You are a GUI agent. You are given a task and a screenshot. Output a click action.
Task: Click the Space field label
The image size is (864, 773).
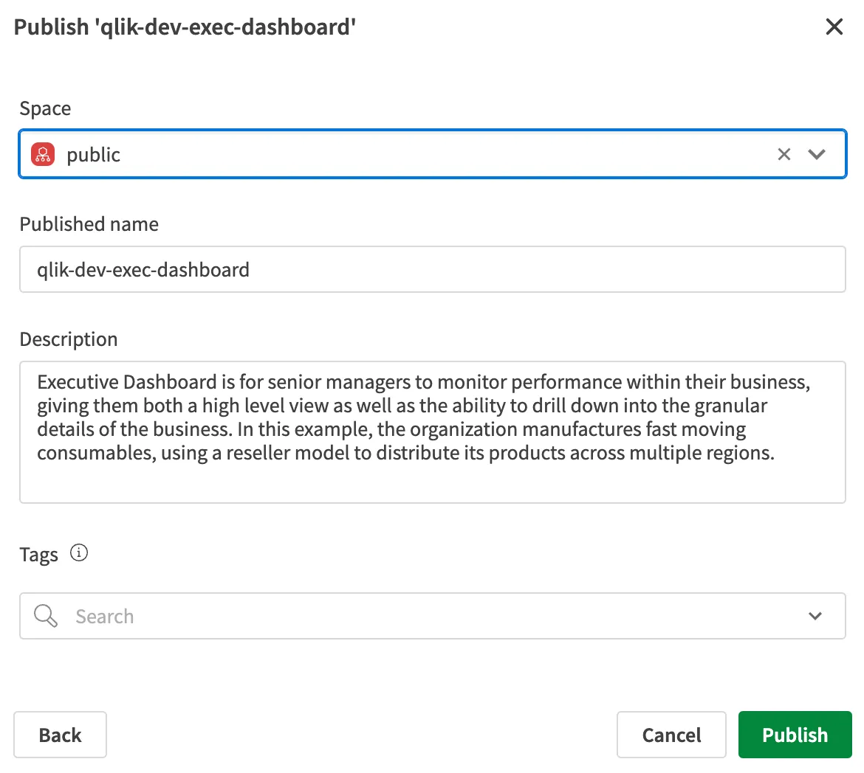coord(45,108)
